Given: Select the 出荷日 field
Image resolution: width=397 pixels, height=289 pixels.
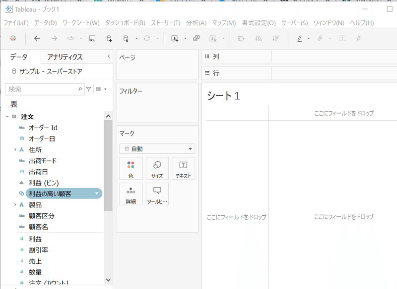Looking at the screenshot, I should [x=38, y=172].
